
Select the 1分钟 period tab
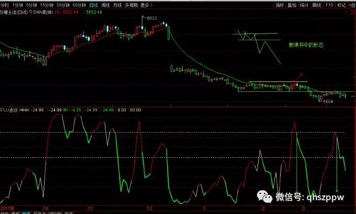(x=18, y=5)
